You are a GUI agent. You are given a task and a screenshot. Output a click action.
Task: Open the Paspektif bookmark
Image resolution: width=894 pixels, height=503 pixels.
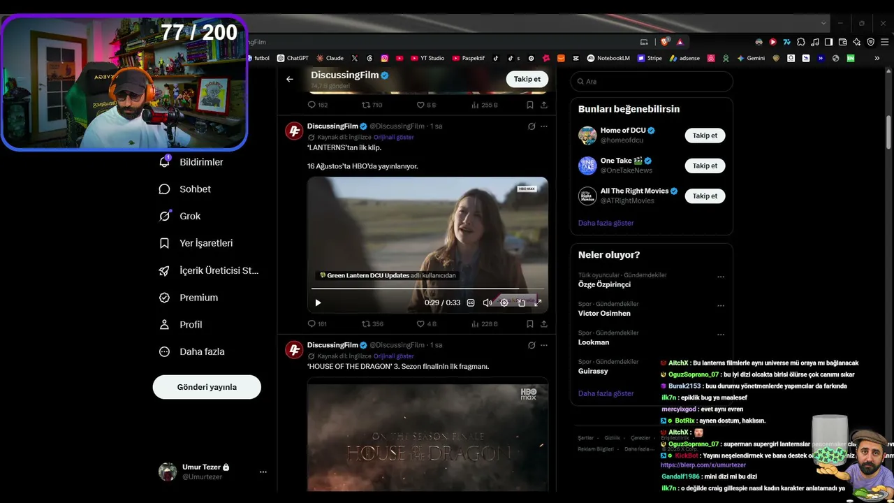click(x=468, y=58)
